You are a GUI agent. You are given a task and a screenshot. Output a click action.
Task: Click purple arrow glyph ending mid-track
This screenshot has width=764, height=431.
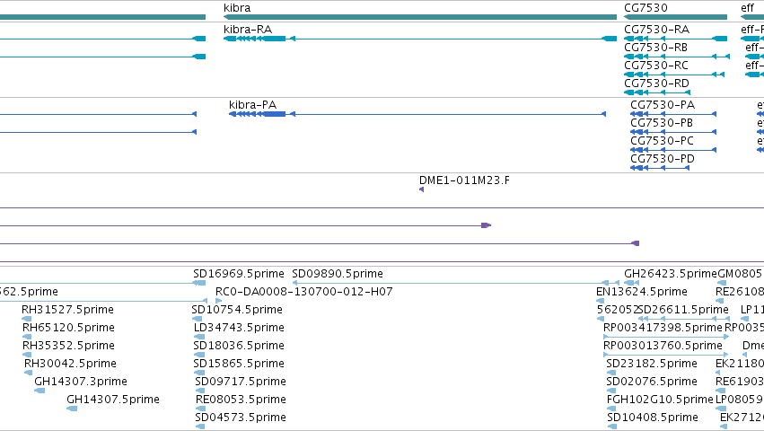(x=487, y=225)
